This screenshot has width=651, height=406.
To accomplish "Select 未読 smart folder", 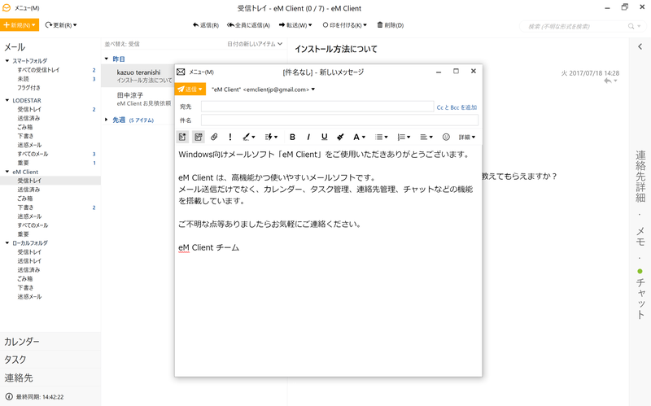I will 24,79.
